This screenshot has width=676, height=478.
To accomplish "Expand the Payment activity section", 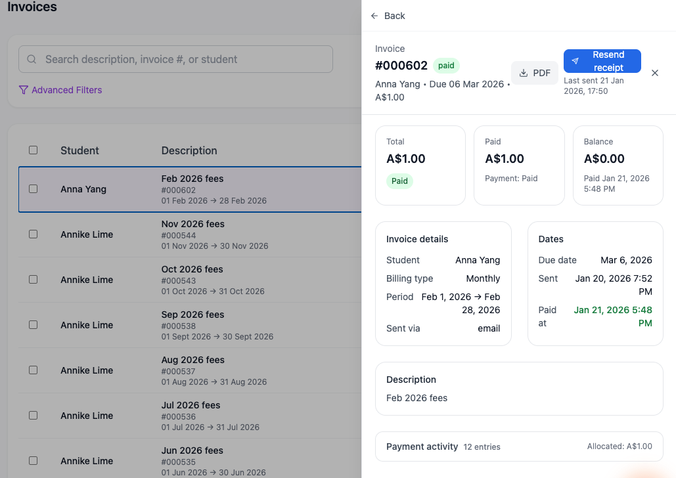I will 519,446.
